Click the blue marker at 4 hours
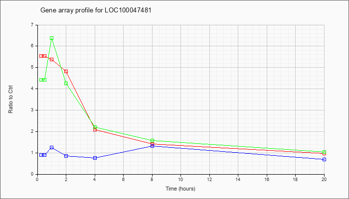The width and height of the screenshot is (349, 199). point(95,158)
